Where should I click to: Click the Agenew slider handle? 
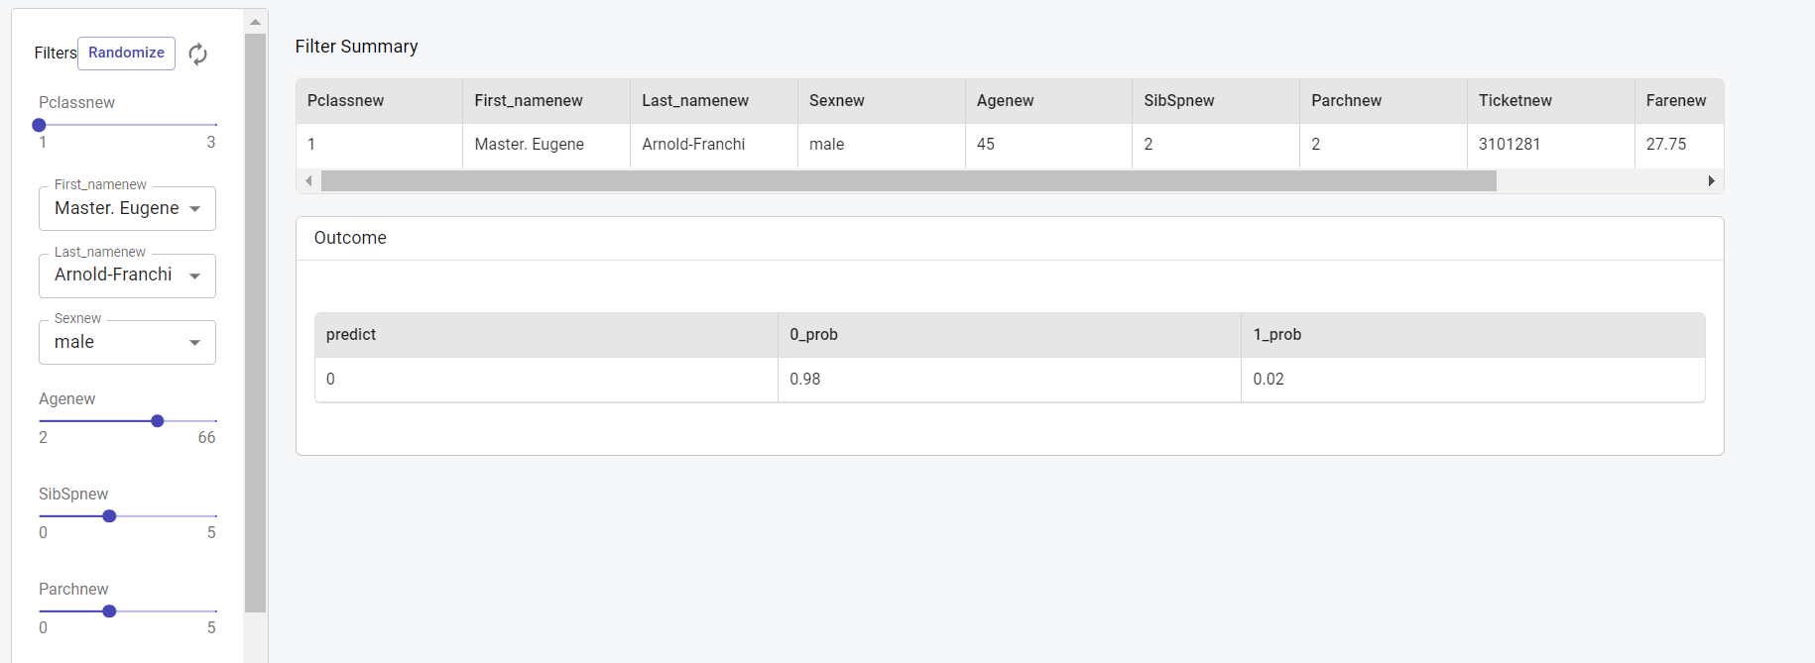pos(158,421)
